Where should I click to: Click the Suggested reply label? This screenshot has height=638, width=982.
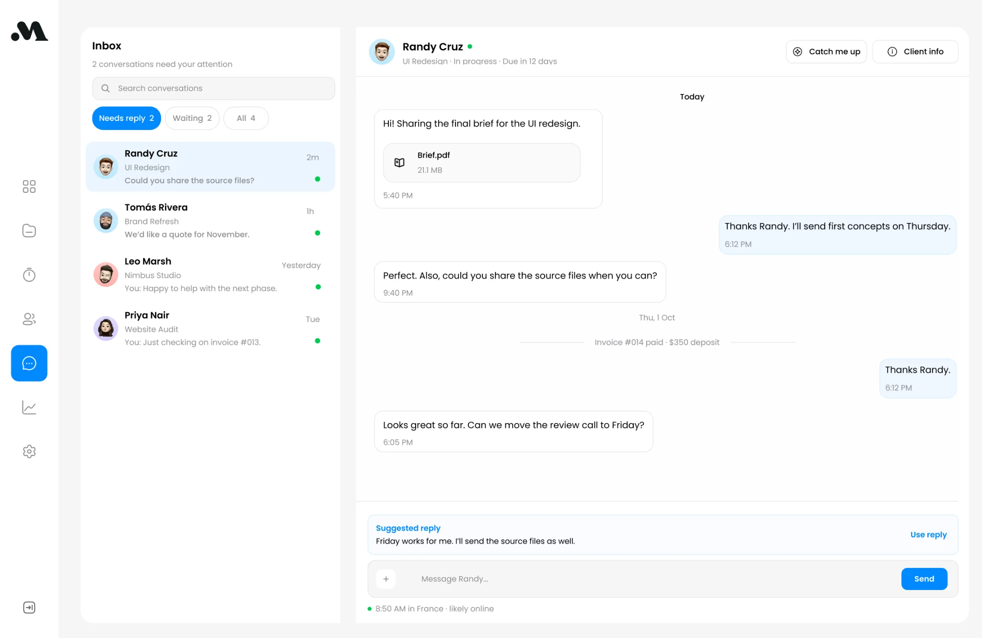pyautogui.click(x=408, y=528)
